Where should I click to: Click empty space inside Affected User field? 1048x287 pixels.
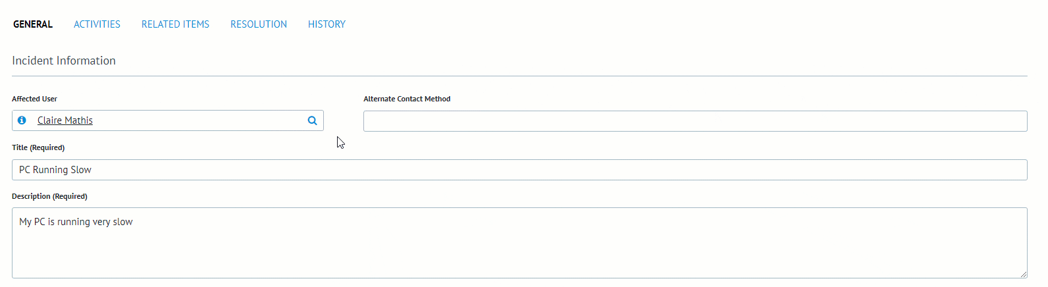197,120
